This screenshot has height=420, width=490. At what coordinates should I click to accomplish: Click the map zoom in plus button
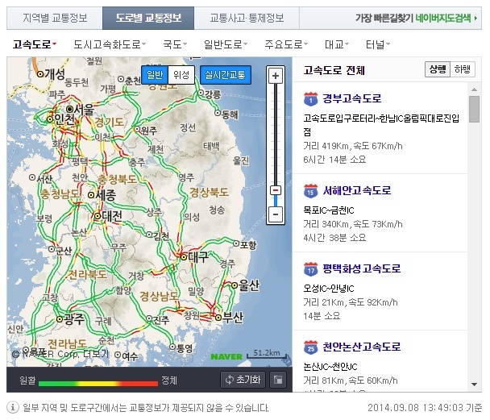(x=276, y=76)
